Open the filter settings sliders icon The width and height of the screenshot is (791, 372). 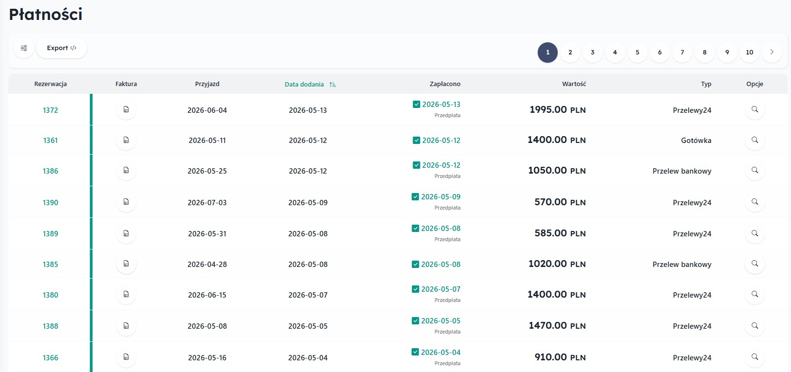[x=24, y=48]
